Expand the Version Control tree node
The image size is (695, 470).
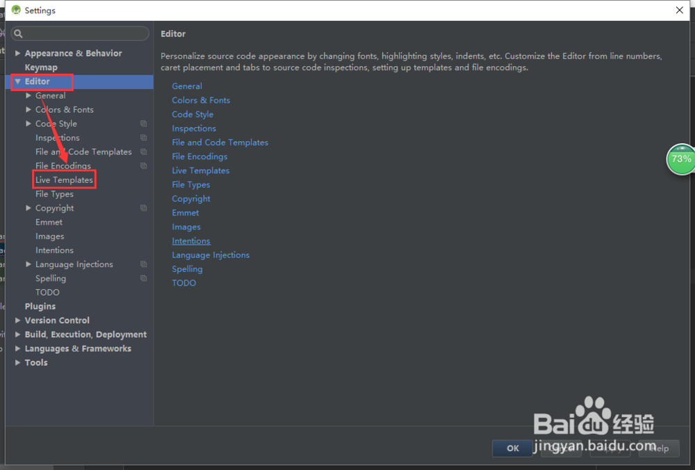[17, 320]
